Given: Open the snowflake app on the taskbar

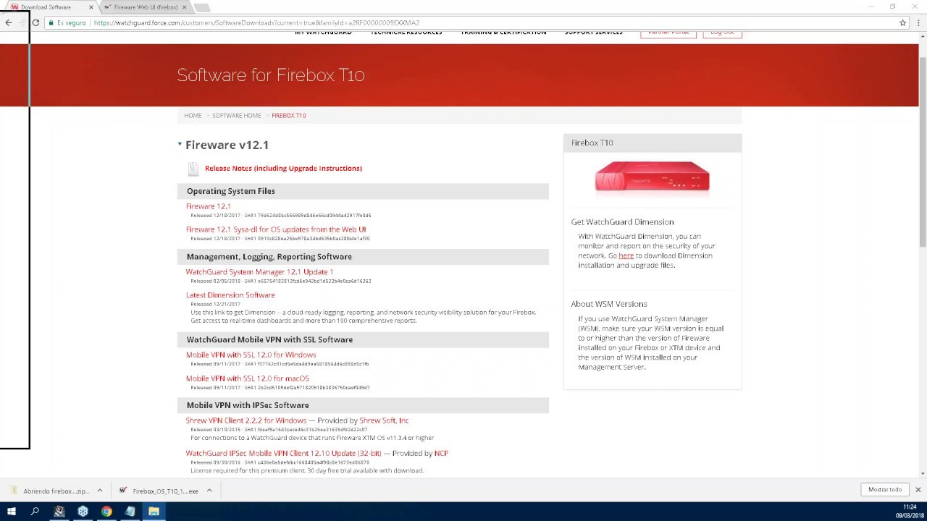Looking at the screenshot, I should (x=83, y=512).
